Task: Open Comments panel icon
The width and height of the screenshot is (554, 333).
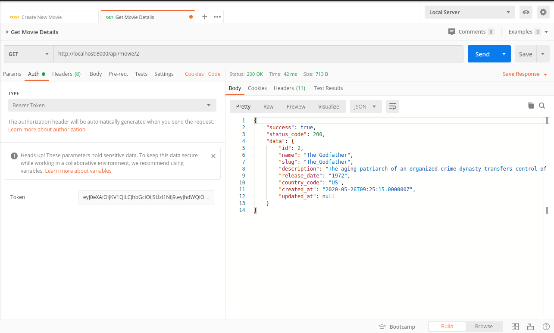Action: tap(452, 31)
